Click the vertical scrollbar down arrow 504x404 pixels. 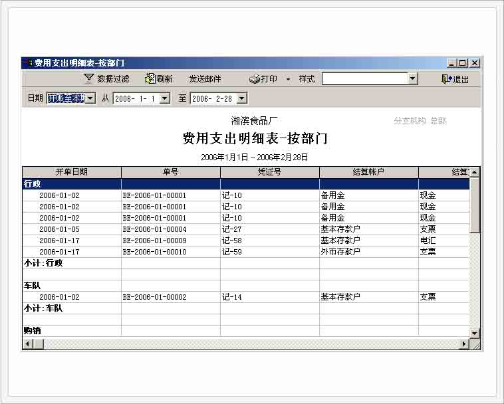click(x=474, y=332)
